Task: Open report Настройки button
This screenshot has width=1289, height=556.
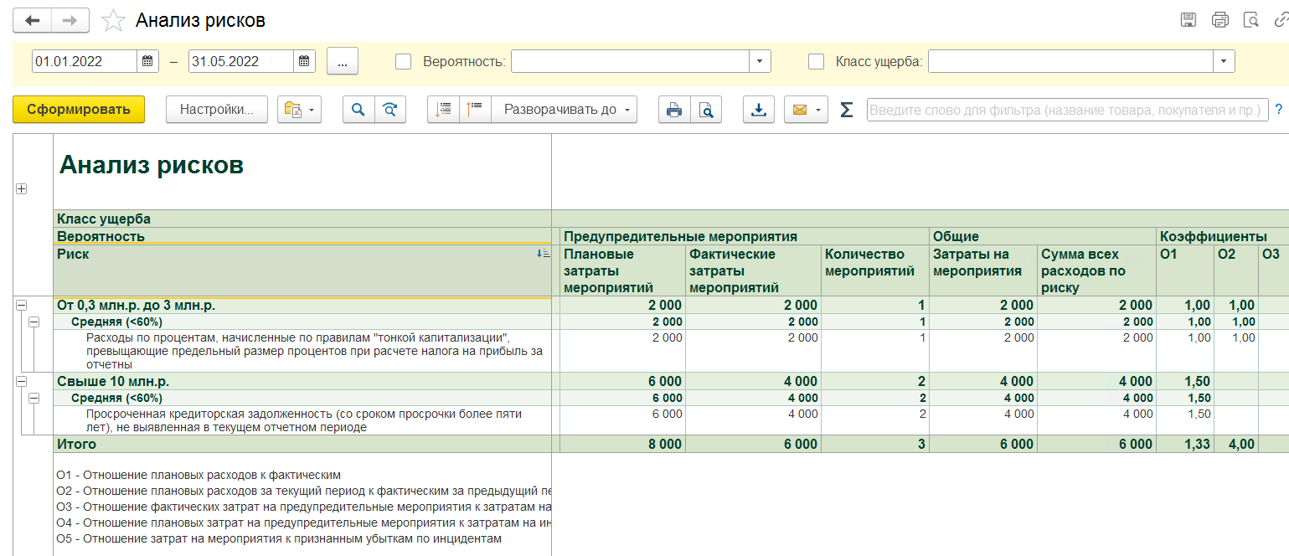Action: click(216, 110)
